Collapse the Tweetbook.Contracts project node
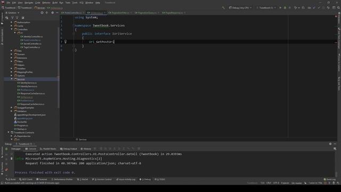341x192 pixels. 9,132
